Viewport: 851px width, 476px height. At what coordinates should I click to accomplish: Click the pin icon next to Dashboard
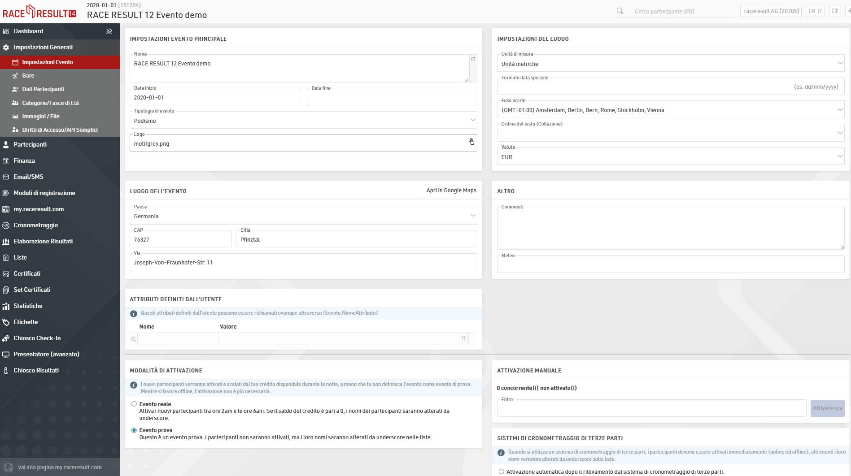109,31
